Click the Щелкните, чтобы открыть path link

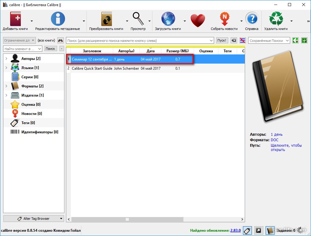pyautogui.click(x=286, y=147)
